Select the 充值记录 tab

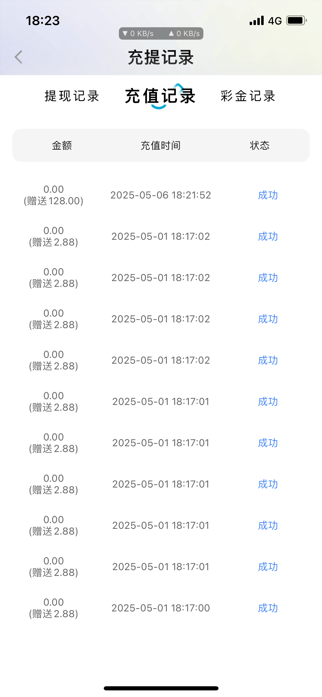[x=160, y=96]
